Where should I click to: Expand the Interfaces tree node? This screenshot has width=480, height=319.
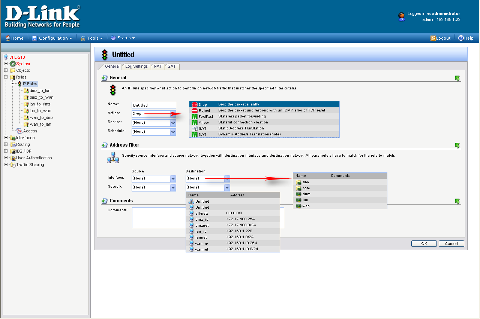pos(6,138)
